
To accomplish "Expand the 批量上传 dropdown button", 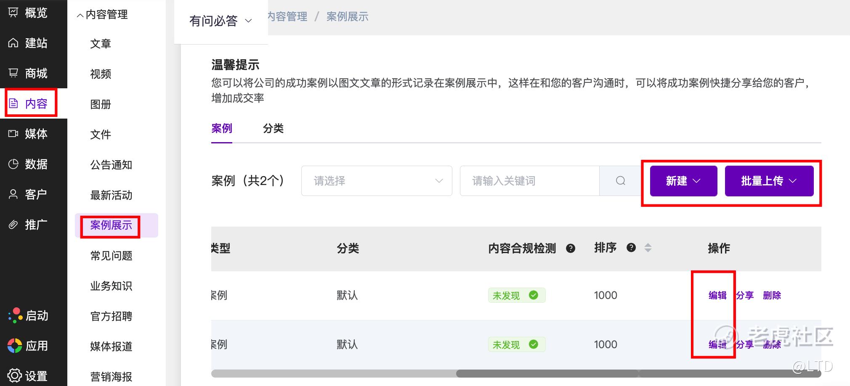I will [x=769, y=181].
